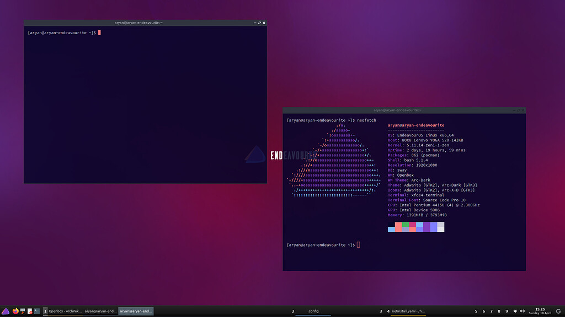
Task: Select workspace 1 indicator on taskbar
Action: (x=45, y=311)
